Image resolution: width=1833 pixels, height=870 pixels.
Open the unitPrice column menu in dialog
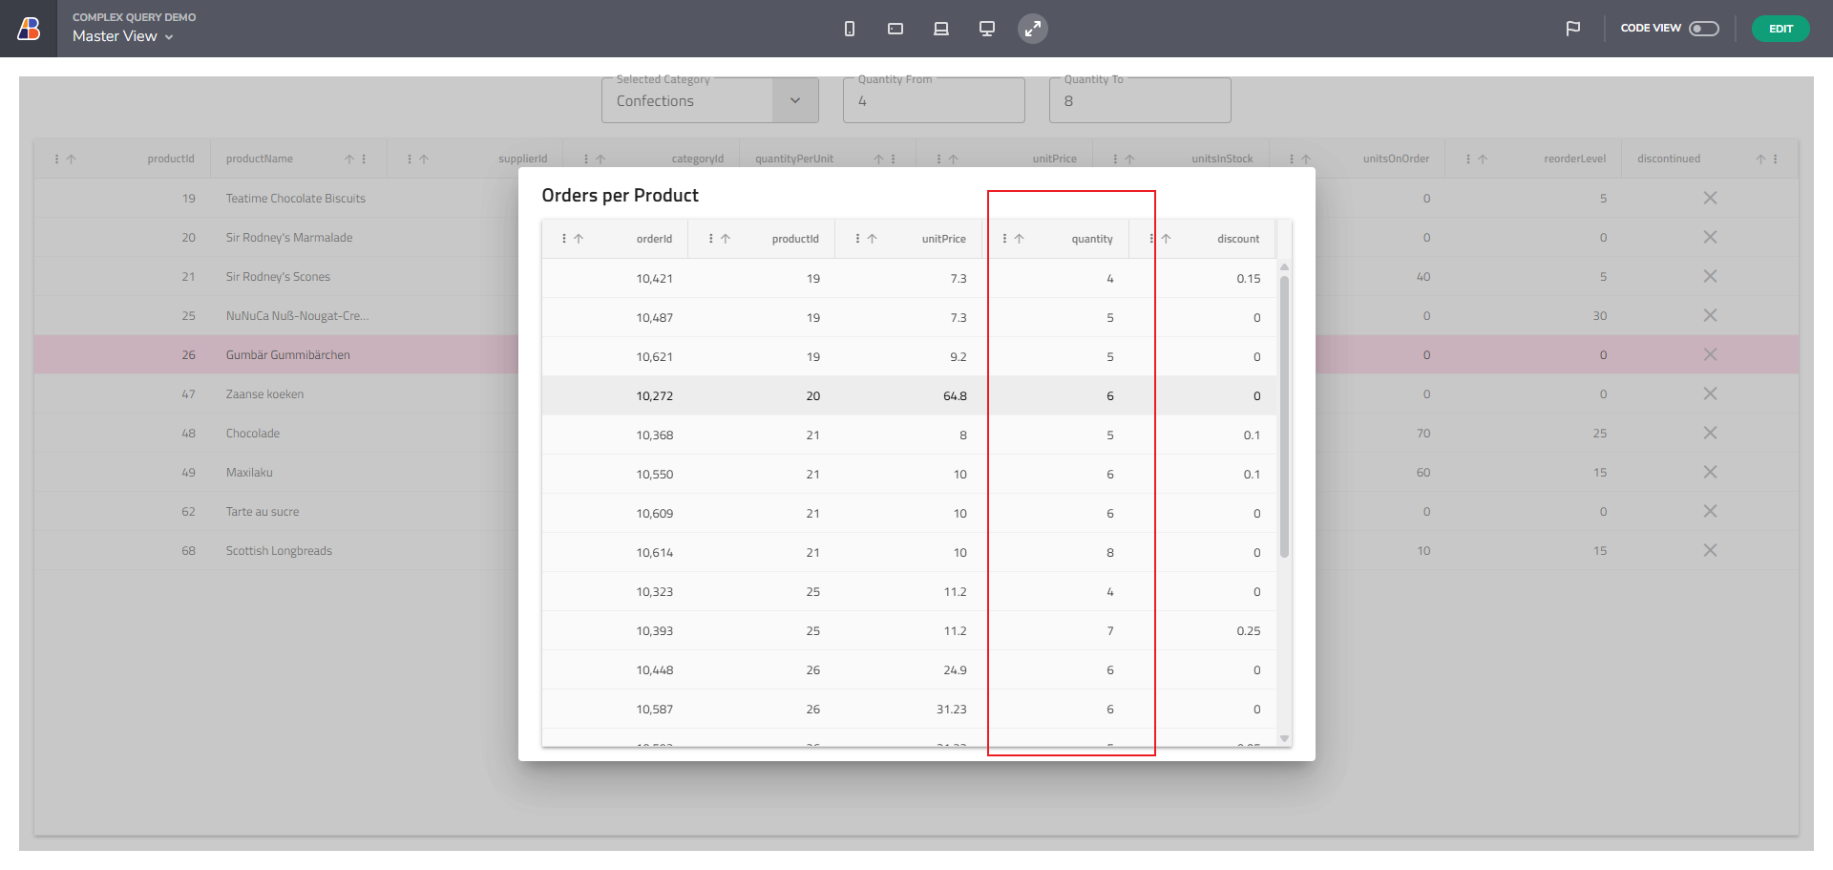(x=857, y=239)
